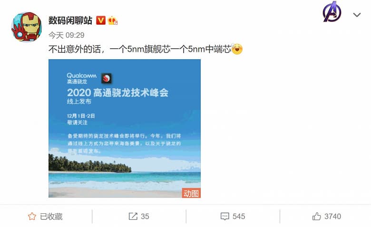Viewport: 371px width, 227px height.
Task: Click the Snapdragon logo in image
Action: pyautogui.click(x=107, y=78)
